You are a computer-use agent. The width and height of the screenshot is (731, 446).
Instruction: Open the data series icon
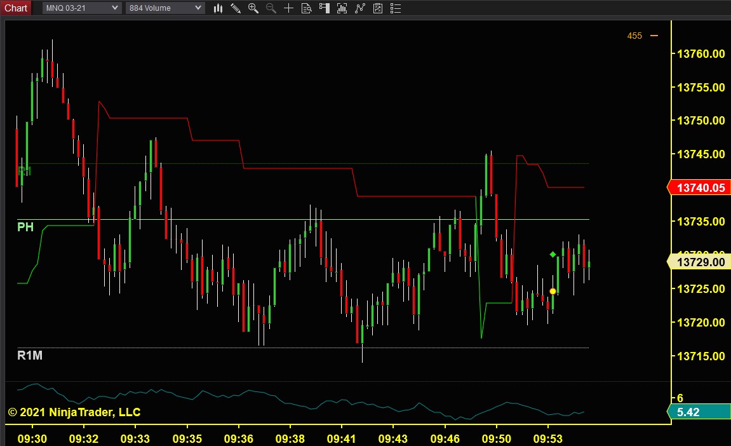(342, 8)
